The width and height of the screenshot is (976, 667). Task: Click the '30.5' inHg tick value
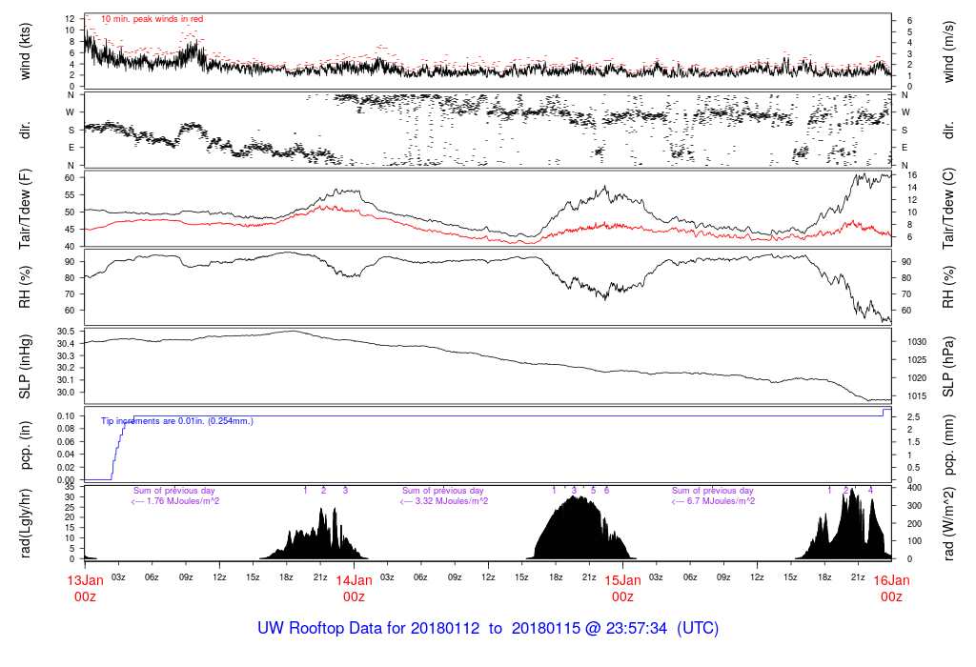(66, 331)
